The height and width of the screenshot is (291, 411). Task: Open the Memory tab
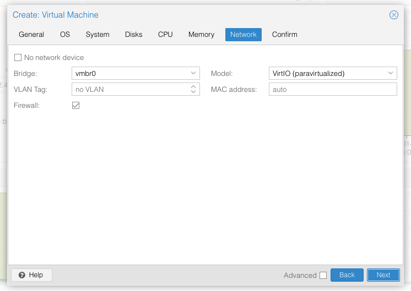pos(201,35)
